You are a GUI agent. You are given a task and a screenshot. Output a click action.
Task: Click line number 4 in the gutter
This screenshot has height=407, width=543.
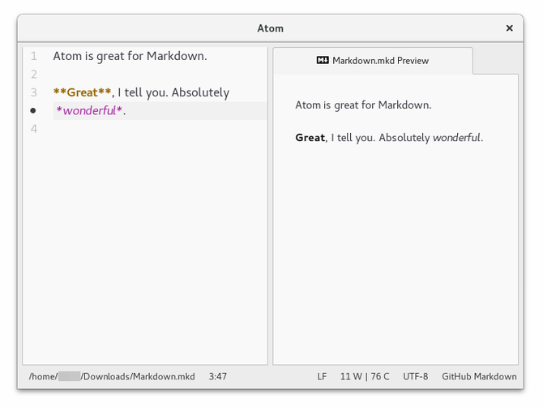tap(33, 129)
